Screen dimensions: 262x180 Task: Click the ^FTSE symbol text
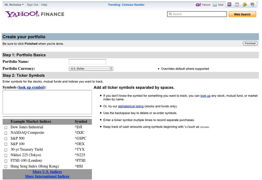(x=80, y=160)
